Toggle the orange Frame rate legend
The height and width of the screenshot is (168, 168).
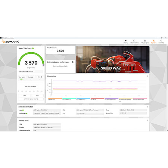tap(55, 99)
